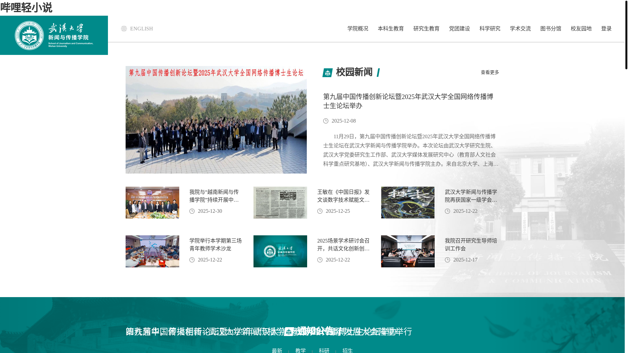Switch site language to ENGLISH
628x353 pixels.
point(141,29)
